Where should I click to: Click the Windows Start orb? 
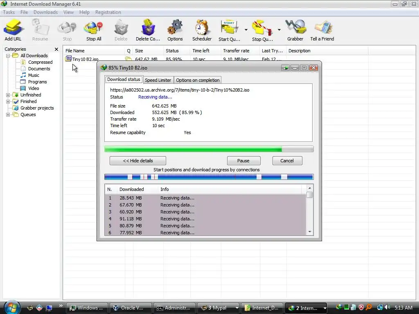tap(11, 307)
